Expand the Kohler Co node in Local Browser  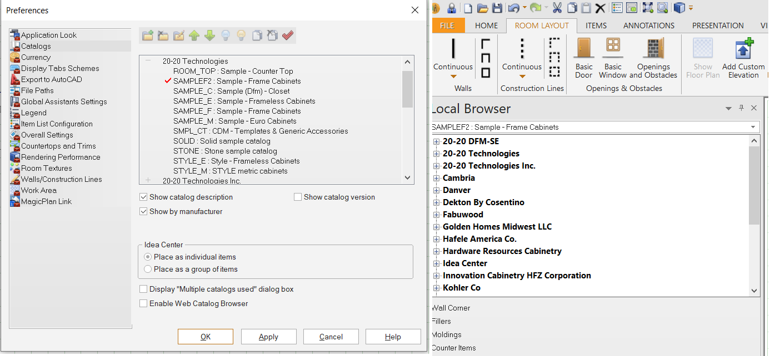click(437, 288)
